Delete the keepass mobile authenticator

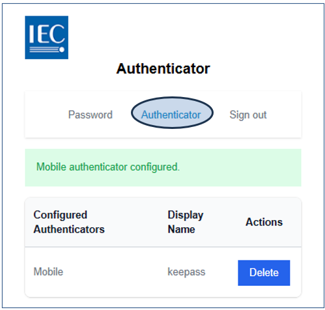(264, 273)
